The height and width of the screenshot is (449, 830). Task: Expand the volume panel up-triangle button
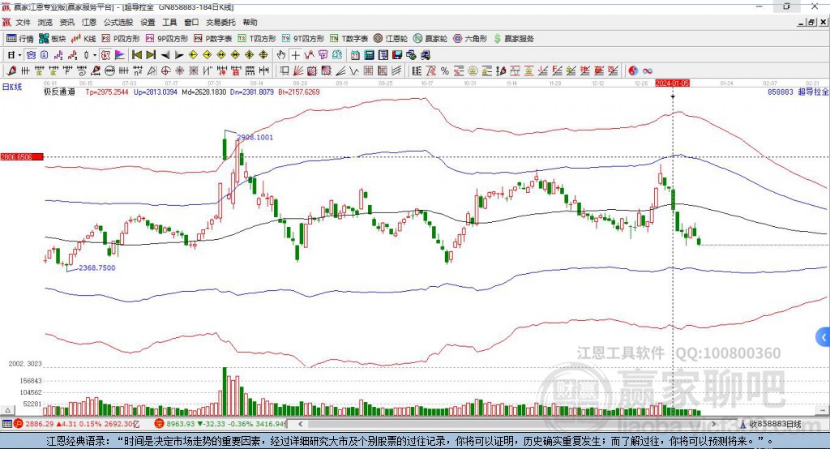pyautogui.click(x=7, y=410)
